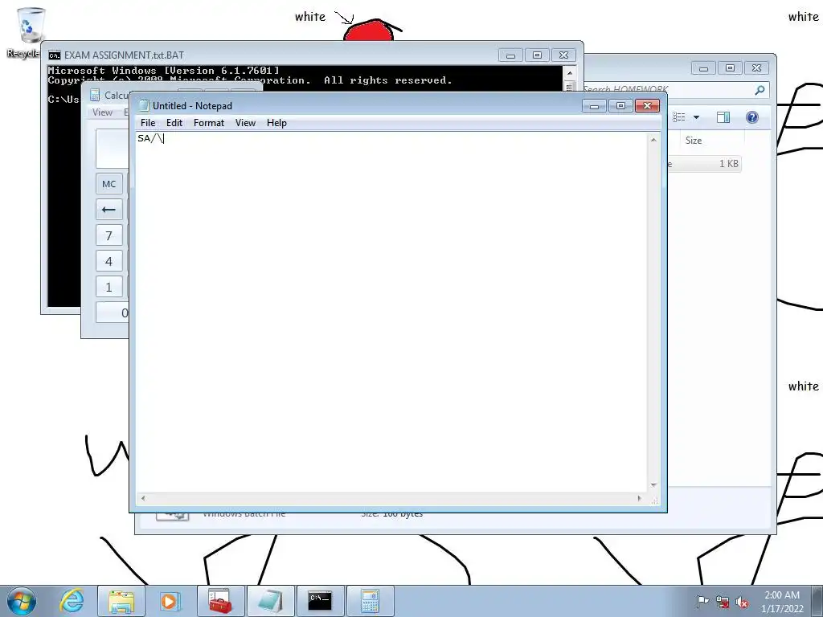Viewport: 823px width, 617px height.
Task: Click the network tray icon
Action: [723, 602]
